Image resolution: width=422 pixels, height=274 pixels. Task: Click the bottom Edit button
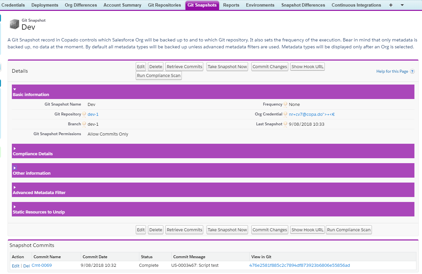[141, 230]
